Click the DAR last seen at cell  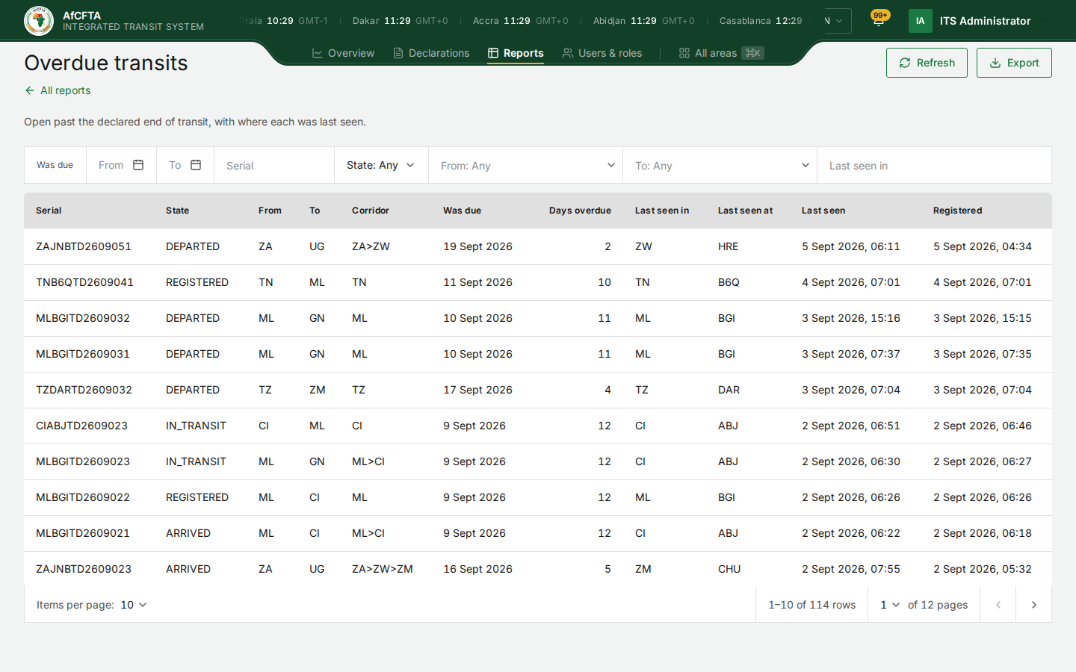click(729, 390)
